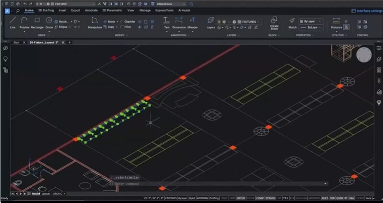Screen dimensions: 383x203
Task: Switch to the Layout1 layout tab
Action: (x=46, y=194)
